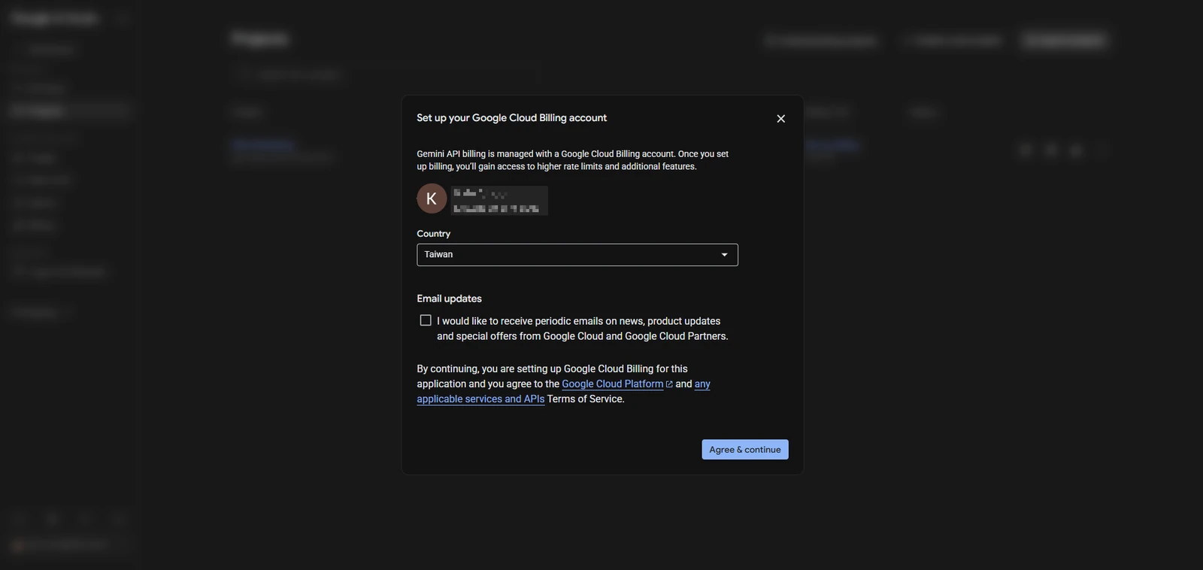Click the 'Set up your Google Cloud Billing account' title
Image resolution: width=1203 pixels, height=570 pixels.
click(511, 118)
